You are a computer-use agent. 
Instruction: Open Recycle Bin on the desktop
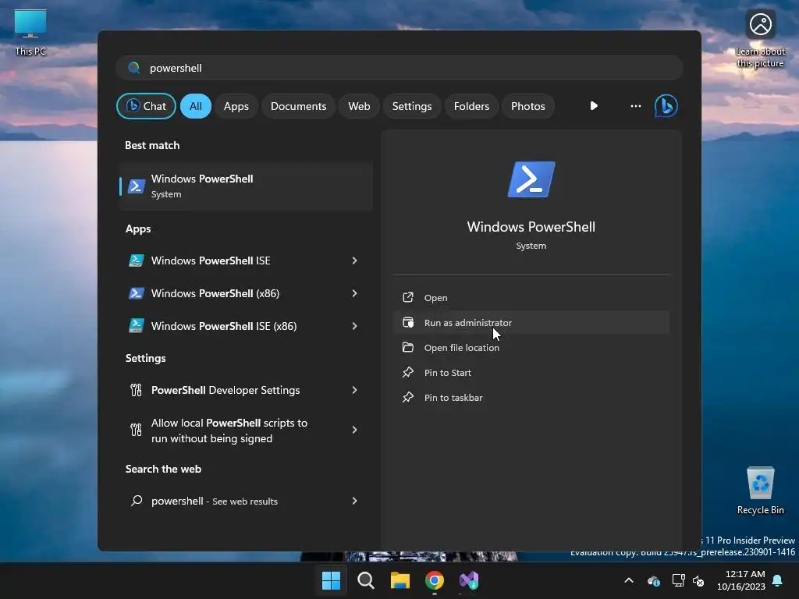760,491
